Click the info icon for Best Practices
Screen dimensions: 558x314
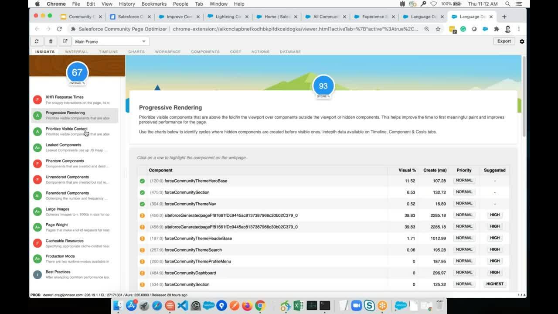[37, 274]
